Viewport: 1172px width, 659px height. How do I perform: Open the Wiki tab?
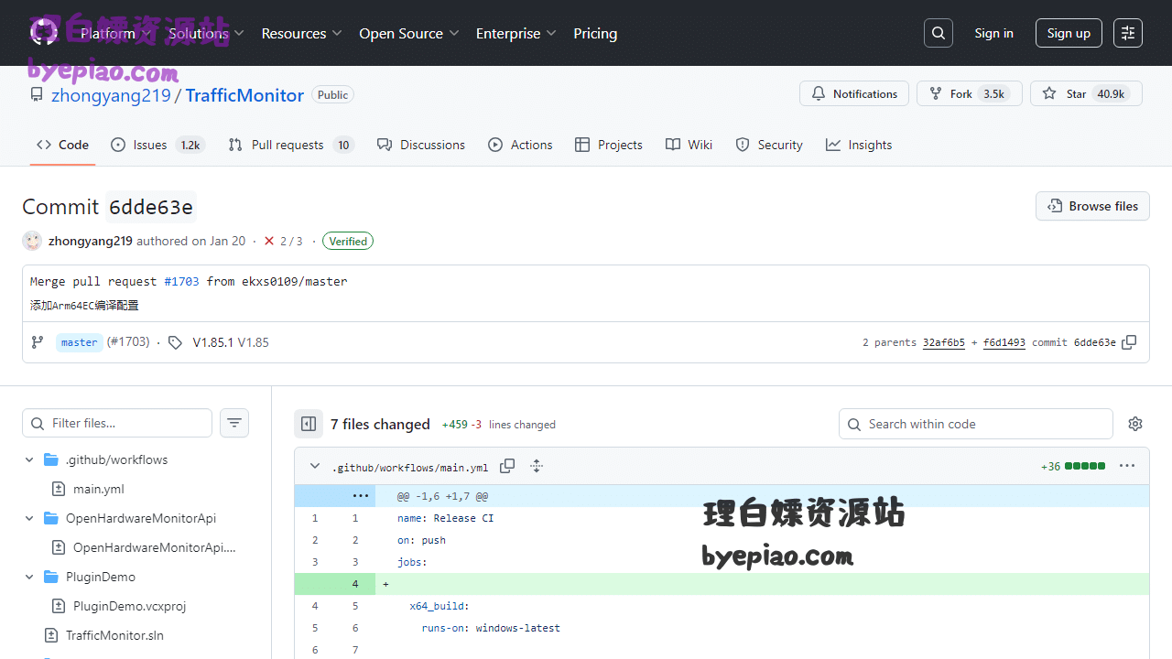(x=689, y=145)
